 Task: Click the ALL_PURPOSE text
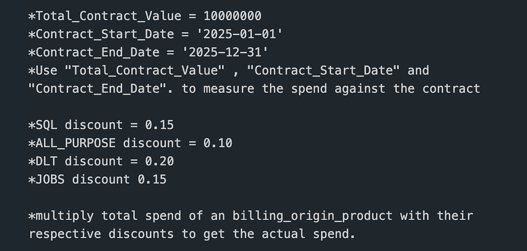tap(76, 143)
